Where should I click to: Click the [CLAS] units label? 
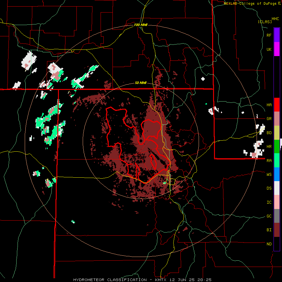pos(265,22)
